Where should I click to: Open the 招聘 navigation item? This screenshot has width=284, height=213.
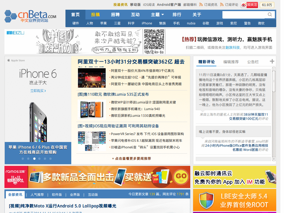click(x=115, y=14)
